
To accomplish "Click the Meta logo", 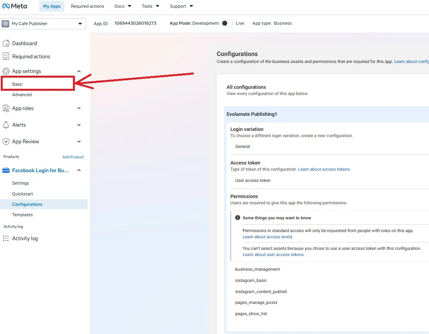I will 15,6.
